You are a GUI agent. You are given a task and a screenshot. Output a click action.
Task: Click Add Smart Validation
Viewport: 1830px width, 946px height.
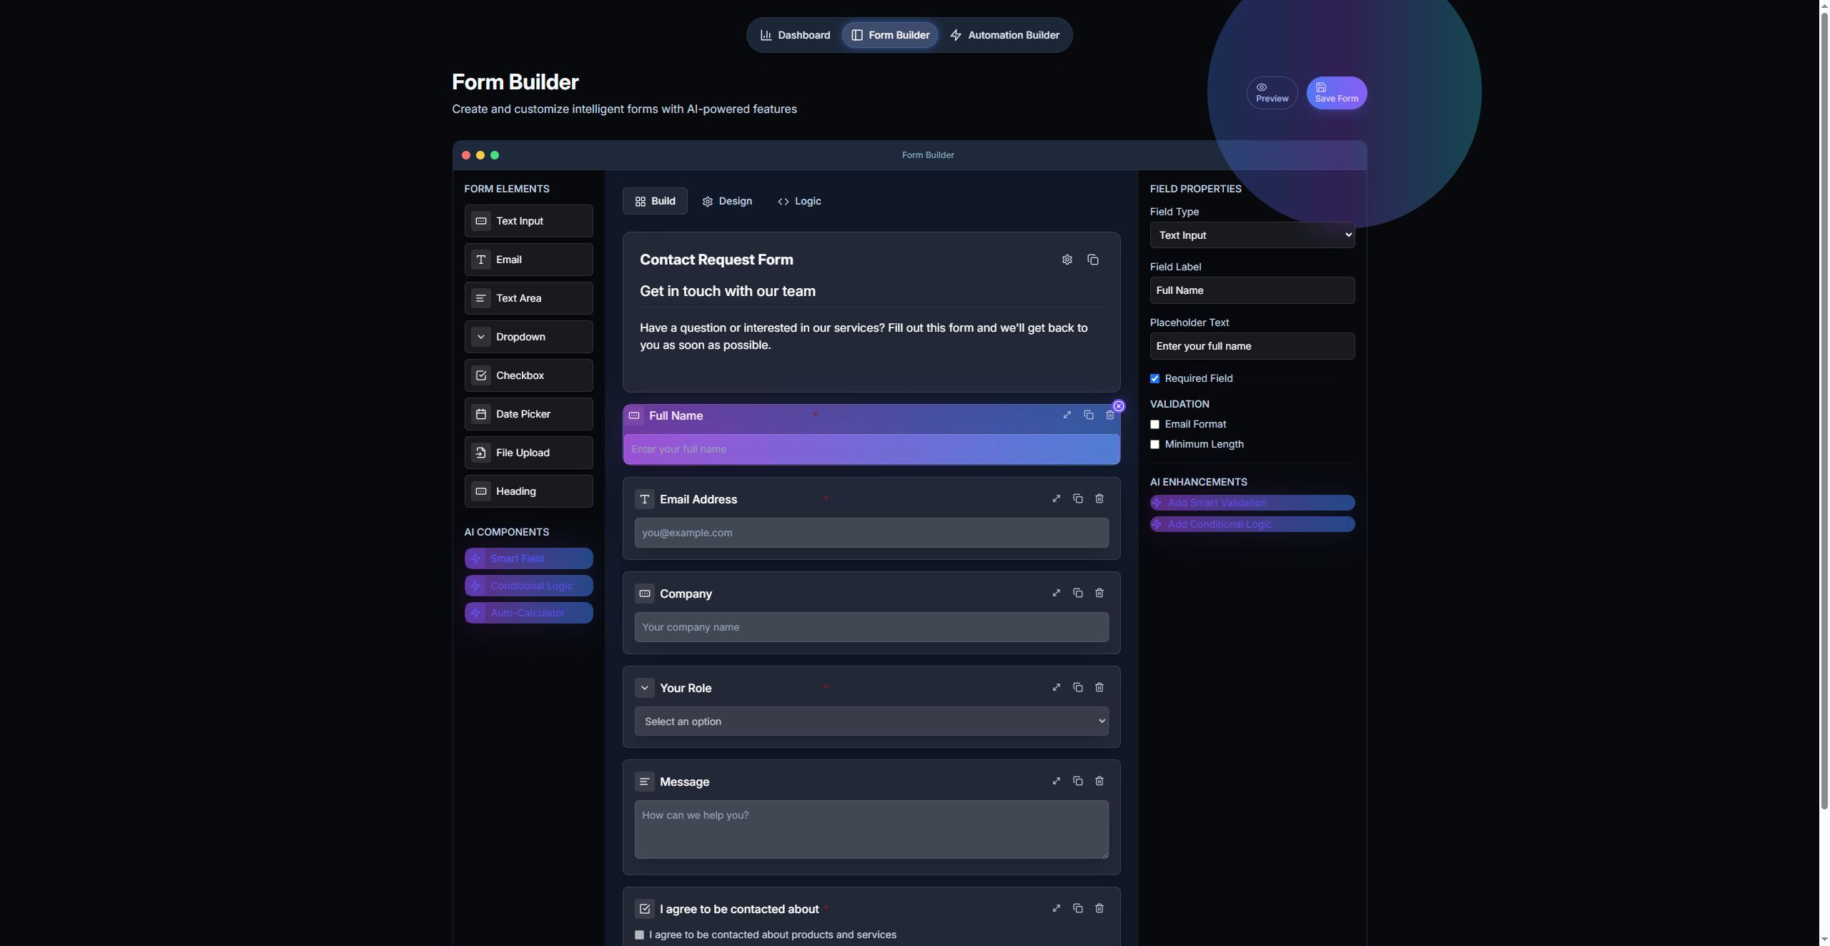pyautogui.click(x=1252, y=503)
